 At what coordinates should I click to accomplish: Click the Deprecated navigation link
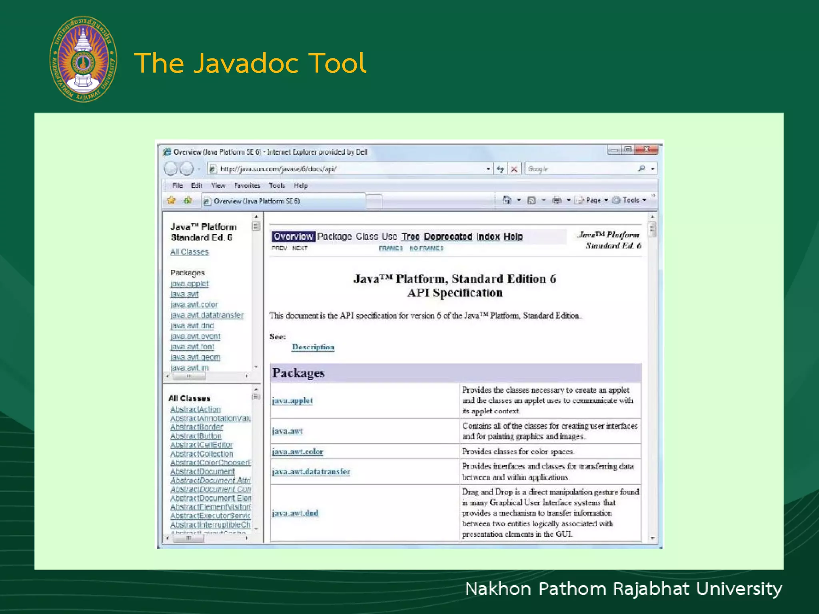tap(448, 237)
